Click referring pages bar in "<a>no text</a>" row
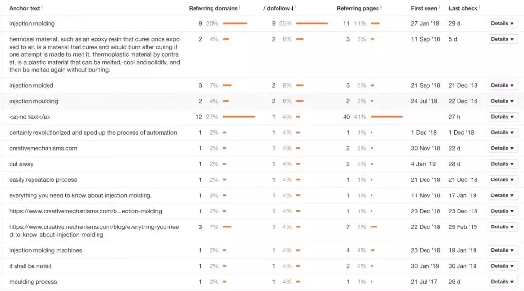 point(386,117)
